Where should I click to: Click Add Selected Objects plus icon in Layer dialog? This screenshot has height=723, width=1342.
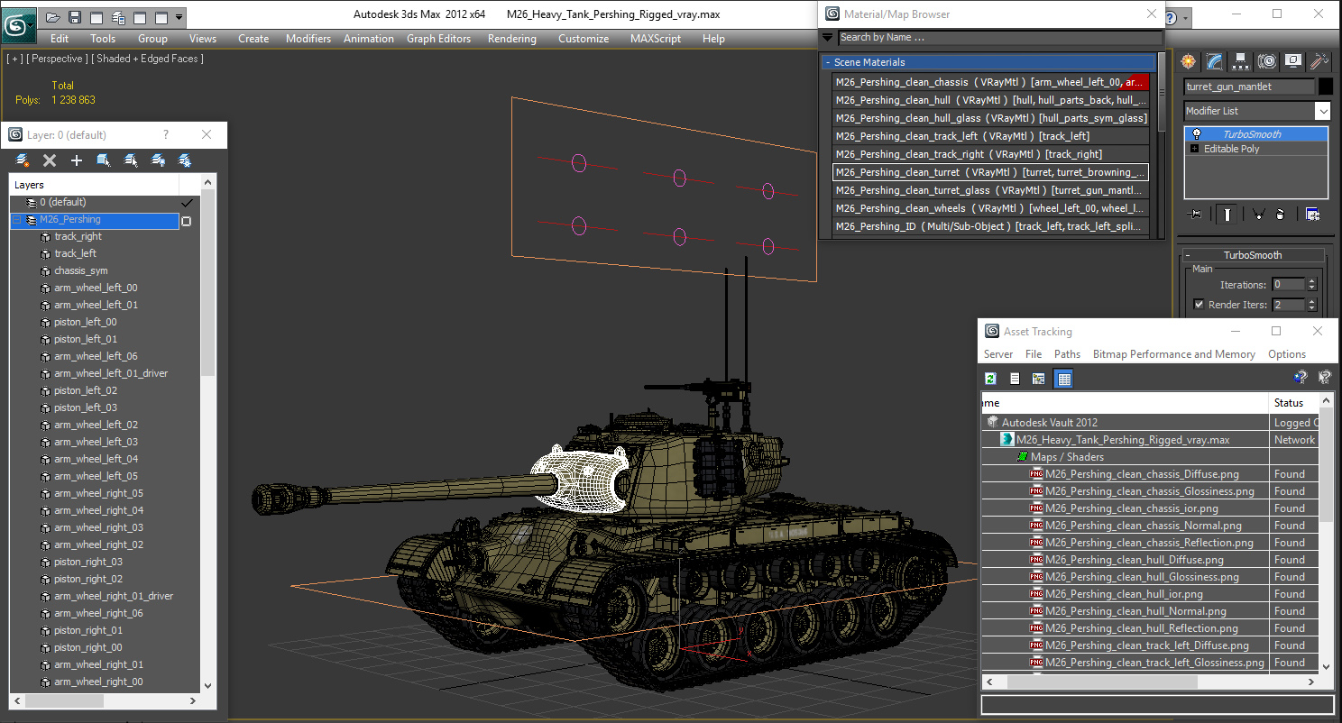(77, 160)
